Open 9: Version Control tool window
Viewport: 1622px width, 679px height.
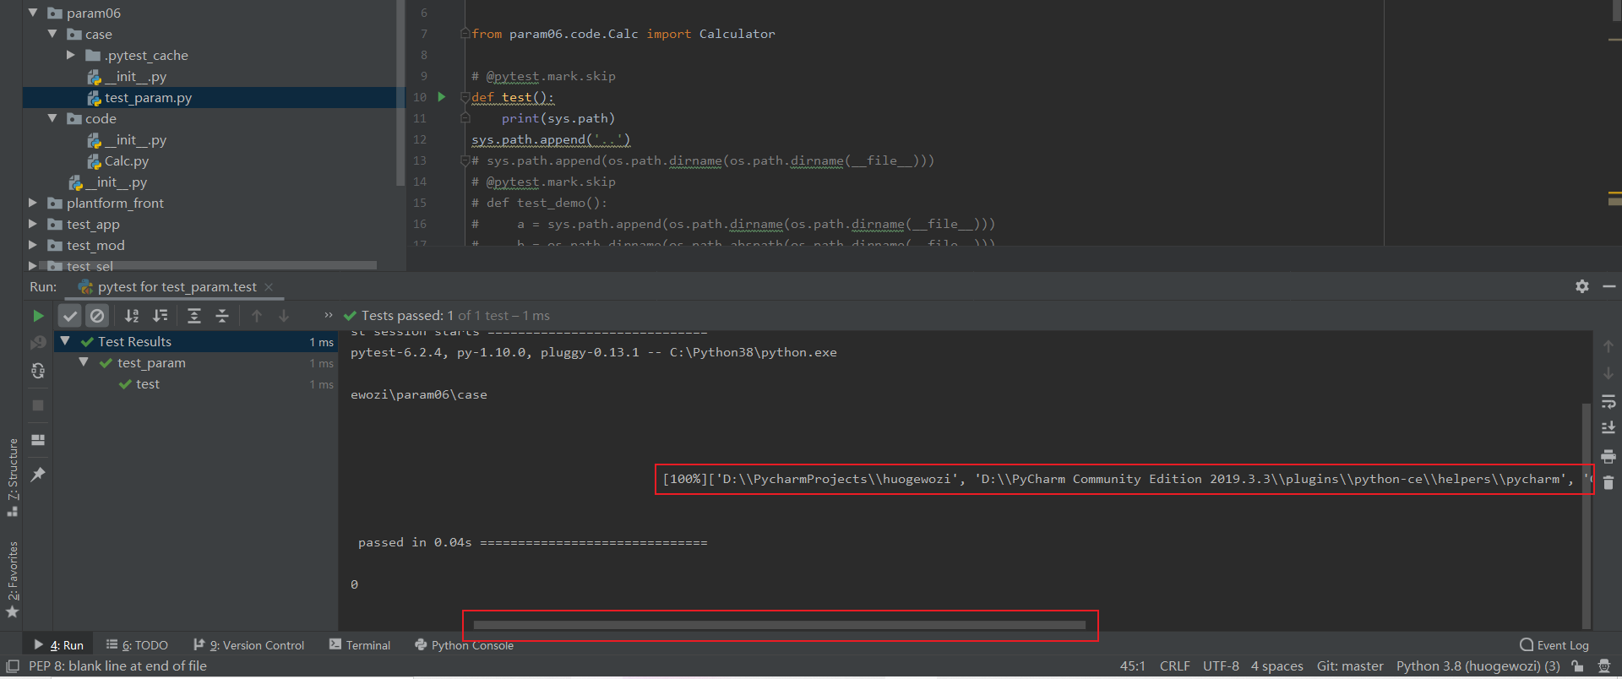click(x=248, y=645)
